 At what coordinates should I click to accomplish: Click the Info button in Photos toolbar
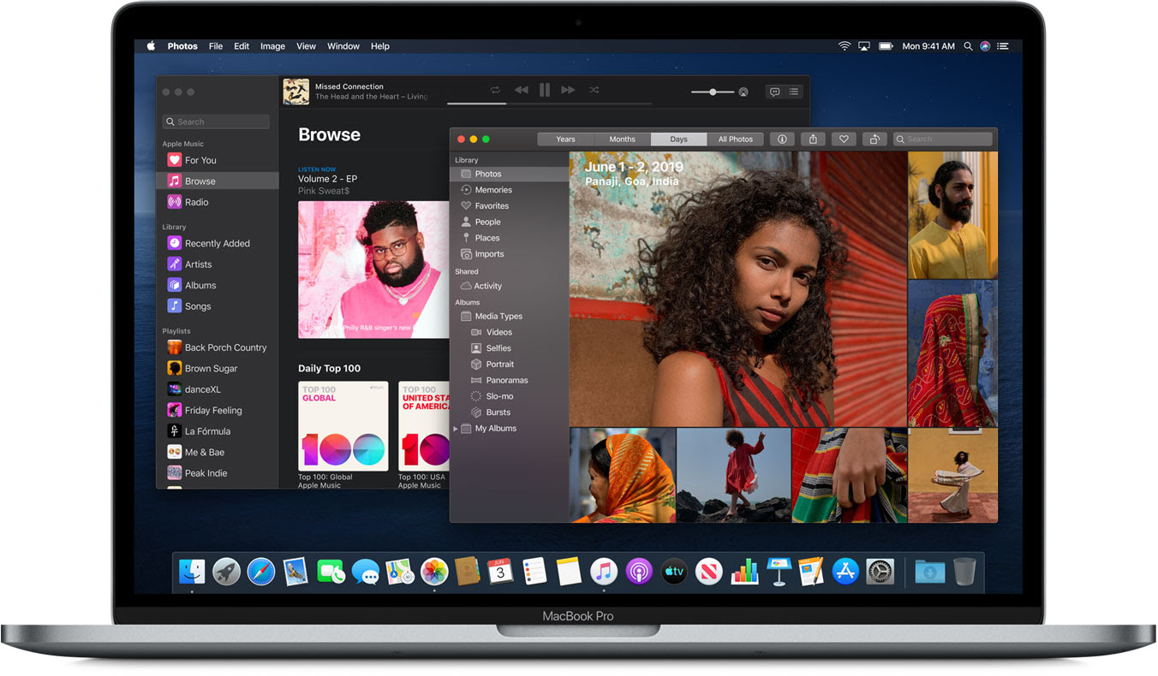[x=781, y=139]
